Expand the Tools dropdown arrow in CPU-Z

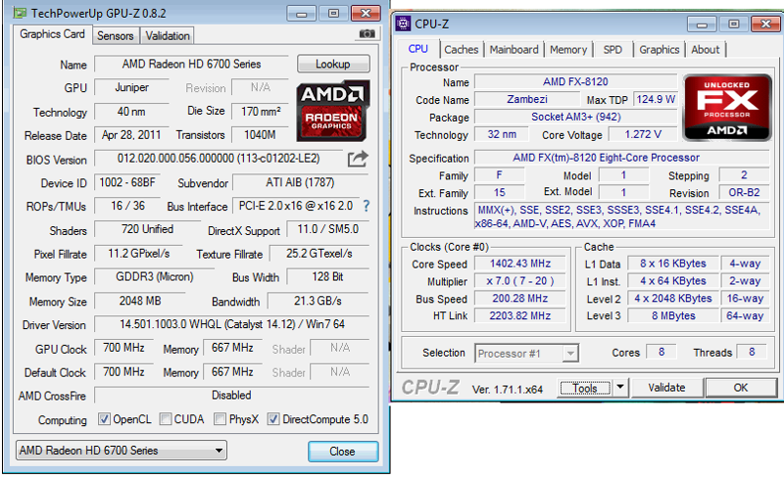(620, 387)
